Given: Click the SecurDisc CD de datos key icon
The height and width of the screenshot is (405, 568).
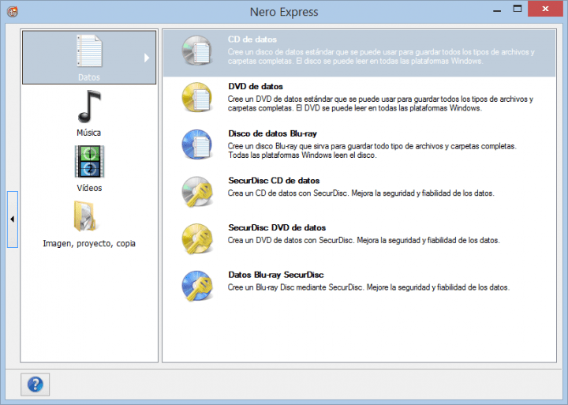Looking at the screenshot, I should click(196, 191).
